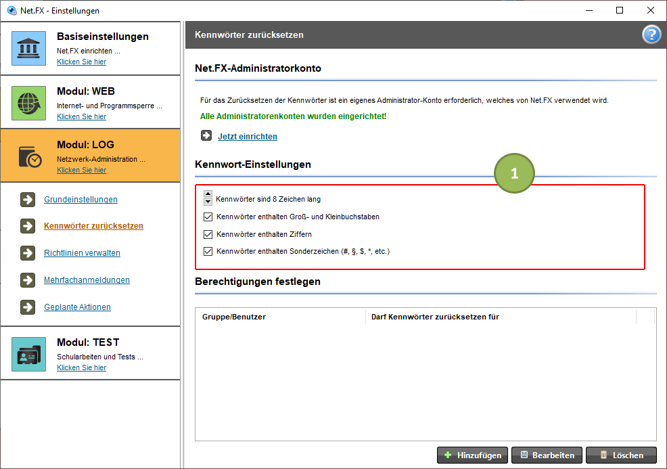Decrease password length with down arrow
The height and width of the screenshot is (469, 667).
tap(208, 202)
